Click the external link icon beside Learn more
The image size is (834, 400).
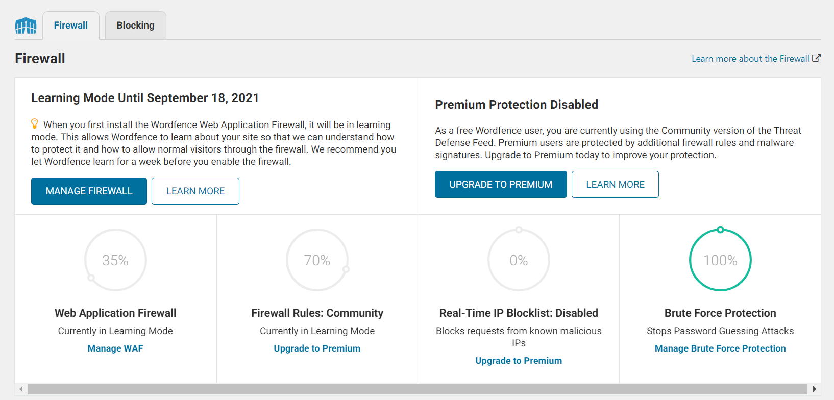816,58
